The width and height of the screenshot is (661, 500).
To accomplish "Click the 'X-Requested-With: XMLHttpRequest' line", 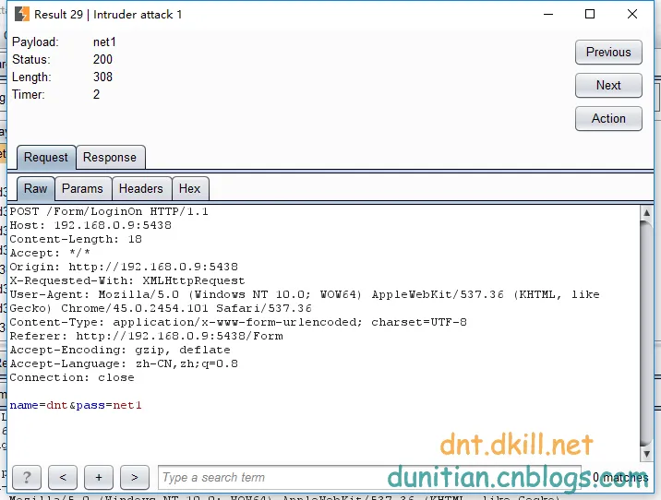I will click(x=127, y=281).
